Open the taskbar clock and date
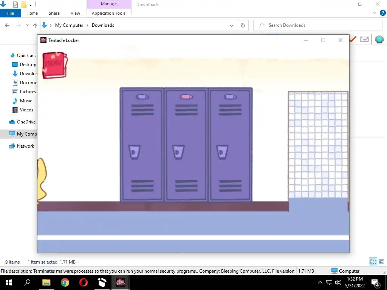 355,282
